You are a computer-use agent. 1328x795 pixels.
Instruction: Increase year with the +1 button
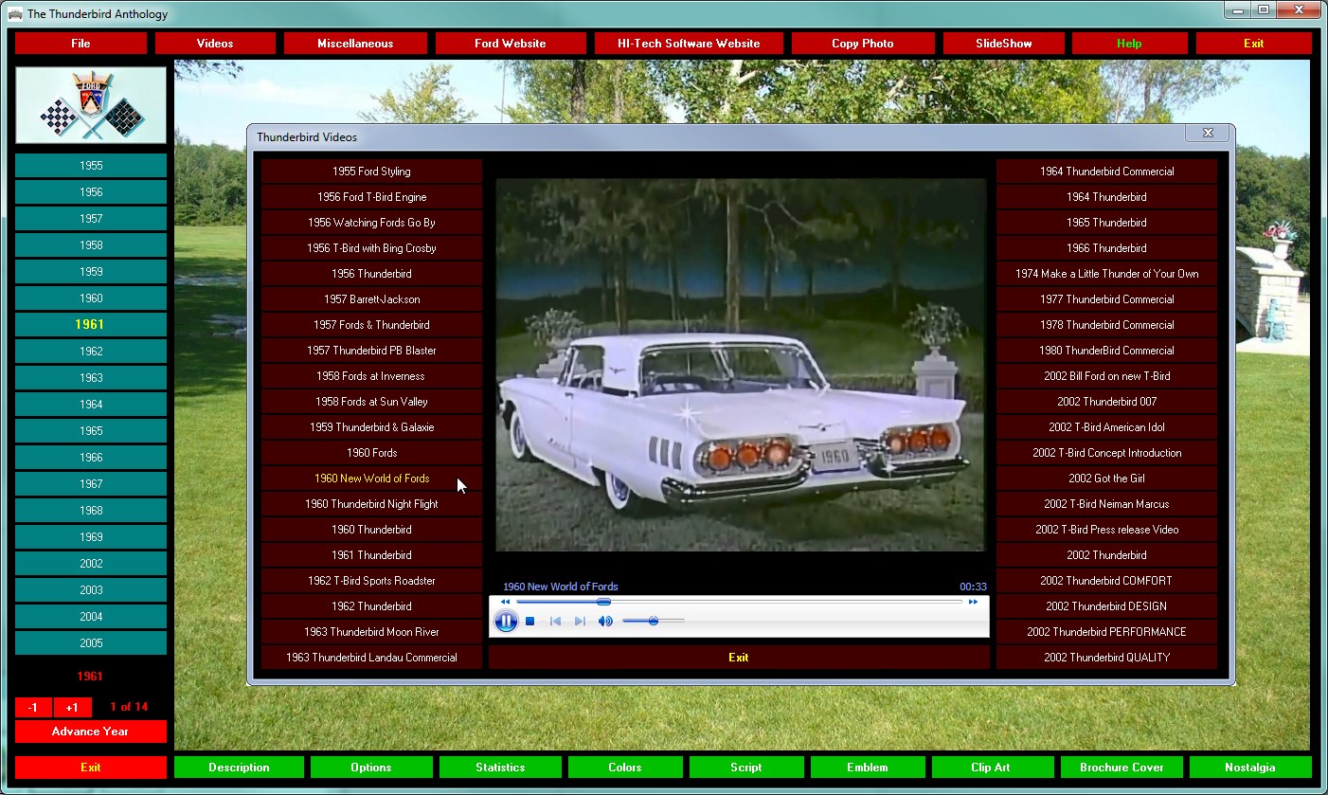point(72,708)
